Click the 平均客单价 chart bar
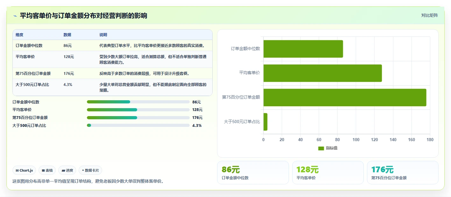 (x=322, y=73)
